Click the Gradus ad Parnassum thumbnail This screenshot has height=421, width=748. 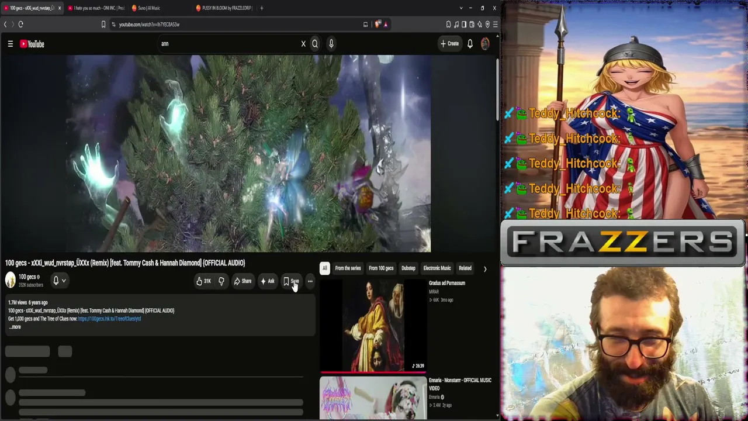point(373,325)
